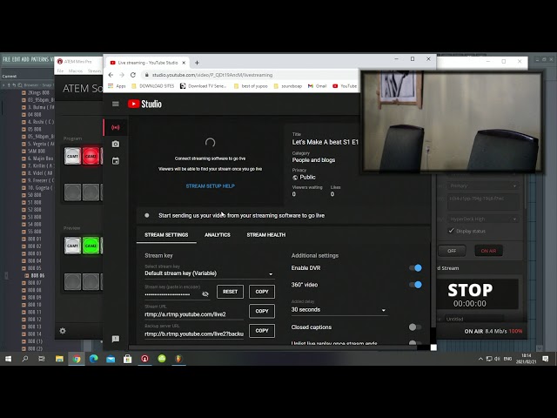Open the Added delay dropdown
557x418 pixels.
coord(339,310)
